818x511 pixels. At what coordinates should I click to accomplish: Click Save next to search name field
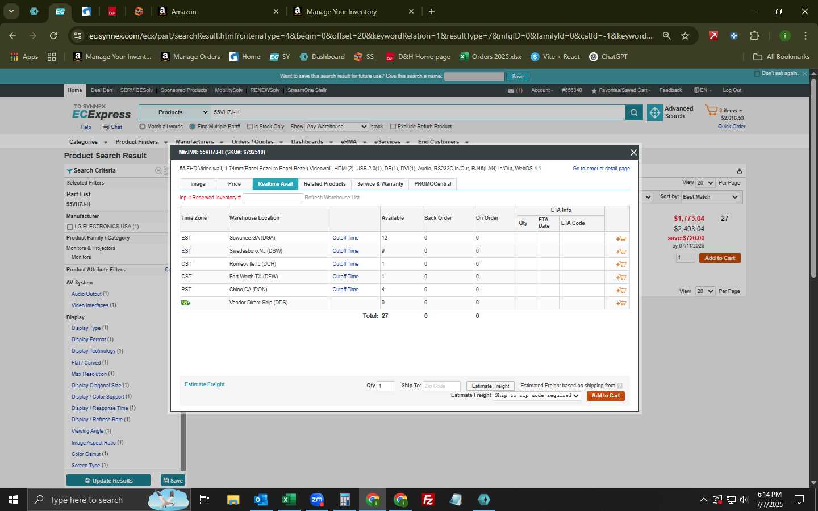point(517,76)
